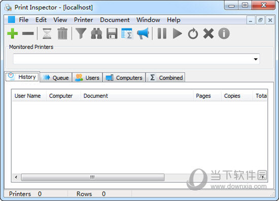The width and height of the screenshot is (279, 201).
Task: Sort by Copies column header
Action: coord(237,96)
